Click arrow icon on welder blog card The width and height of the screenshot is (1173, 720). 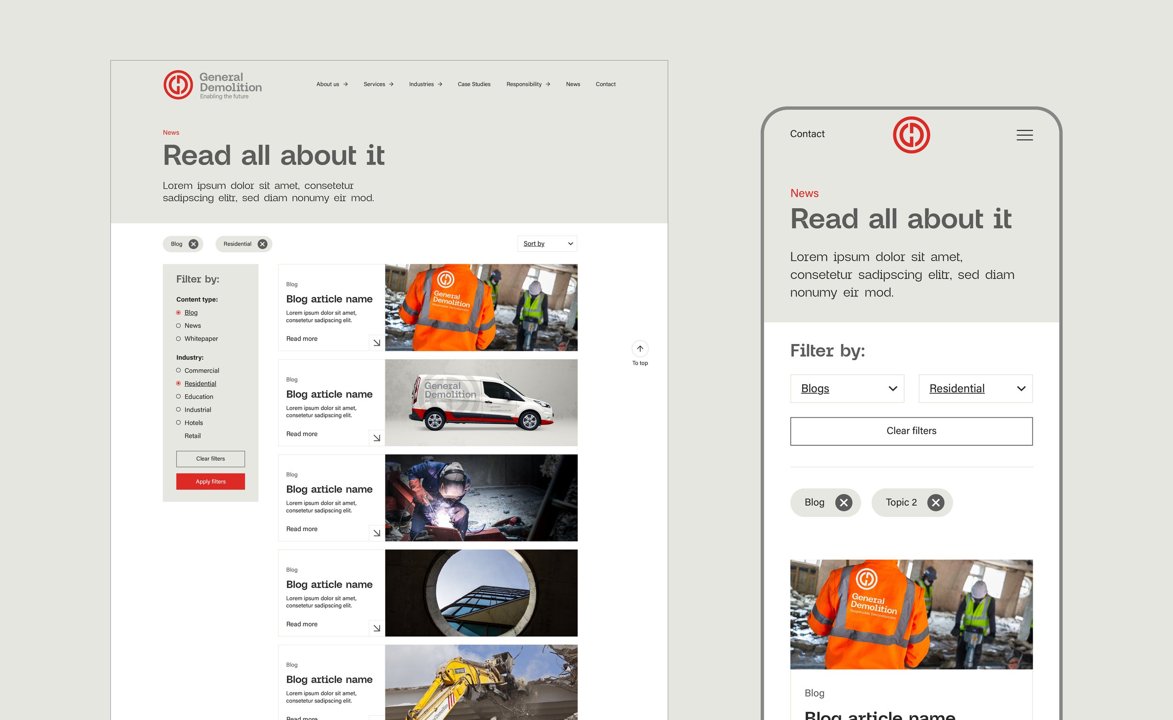(x=377, y=533)
